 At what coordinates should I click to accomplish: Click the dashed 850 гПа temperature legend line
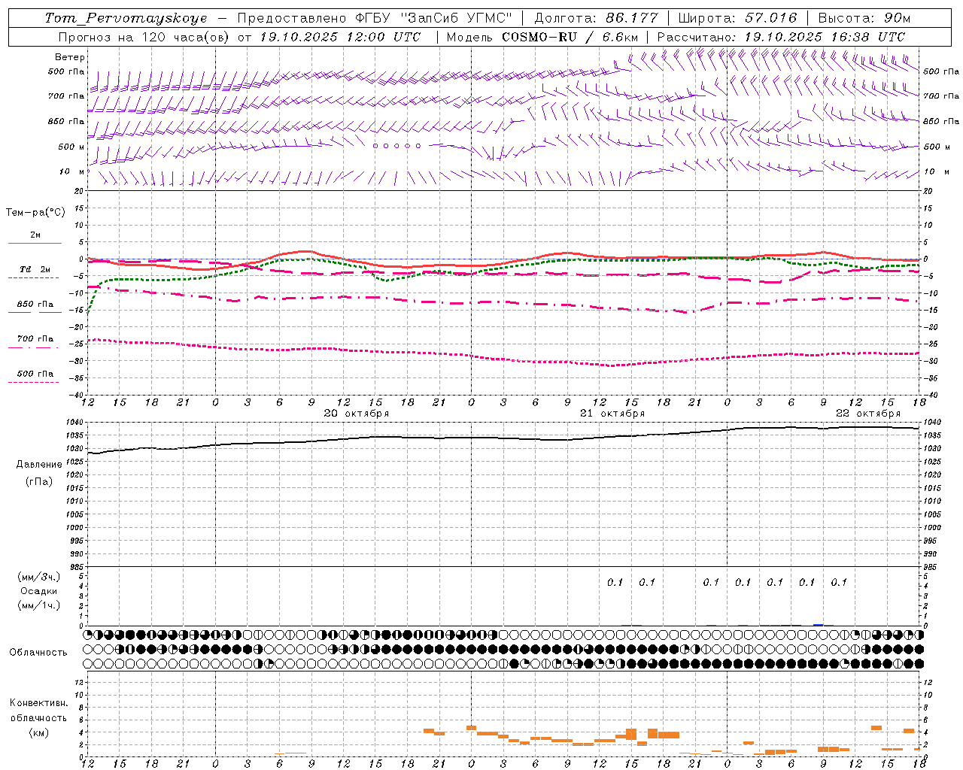[35, 311]
